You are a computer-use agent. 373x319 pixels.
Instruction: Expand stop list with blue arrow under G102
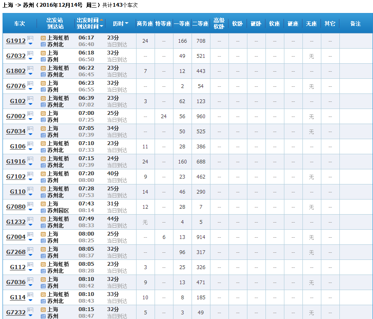[30, 104]
